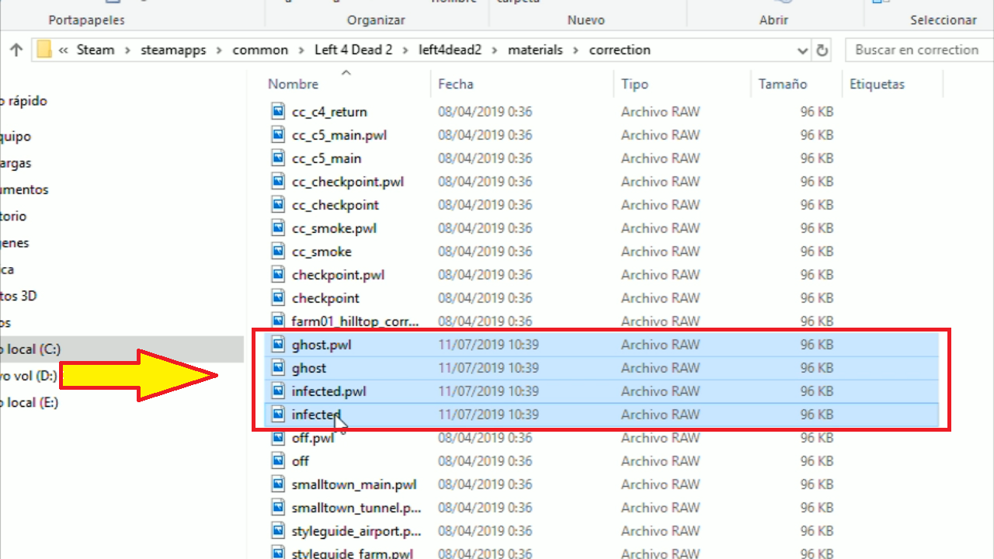Navigate to Steam in the breadcrumb

(96, 50)
